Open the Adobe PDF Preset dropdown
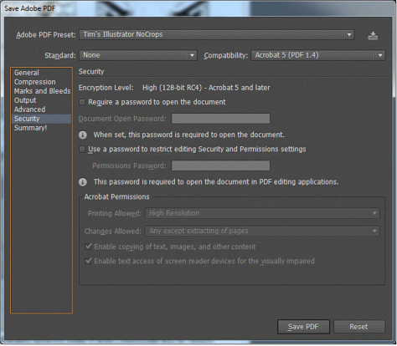 pyautogui.click(x=217, y=34)
